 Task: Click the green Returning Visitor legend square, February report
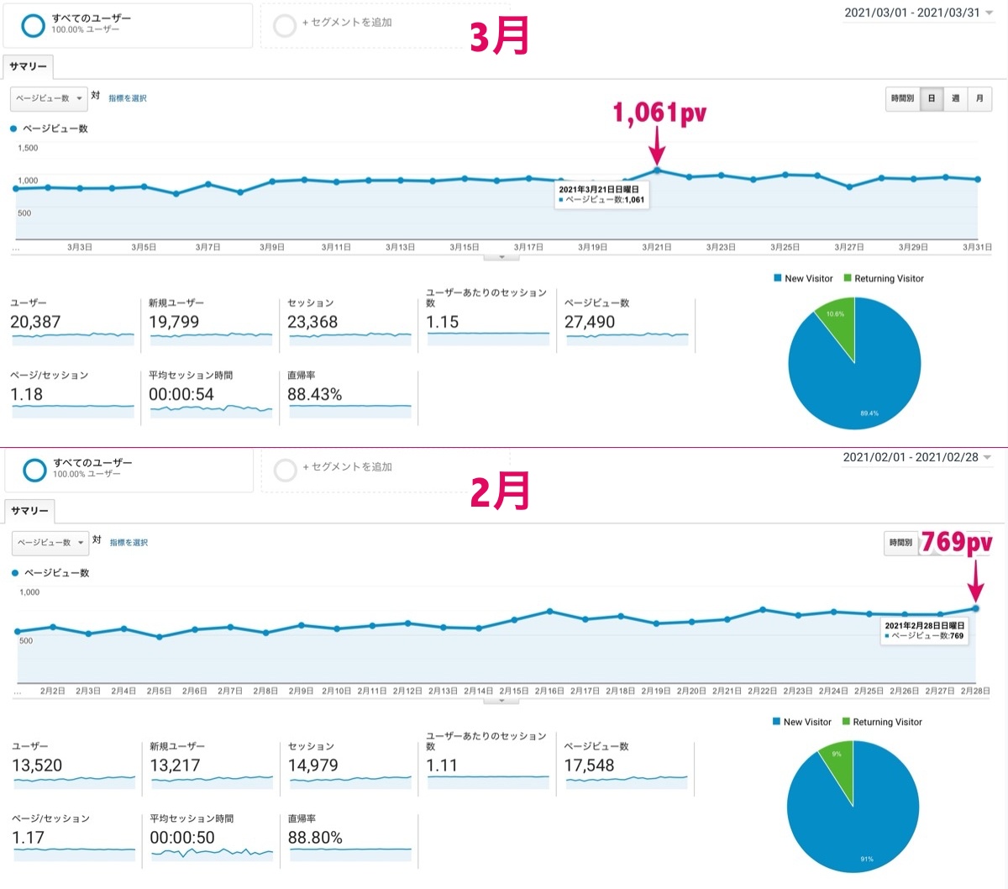846,722
